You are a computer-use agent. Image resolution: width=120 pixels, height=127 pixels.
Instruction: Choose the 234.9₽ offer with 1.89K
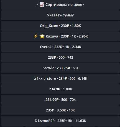coord(60,89)
